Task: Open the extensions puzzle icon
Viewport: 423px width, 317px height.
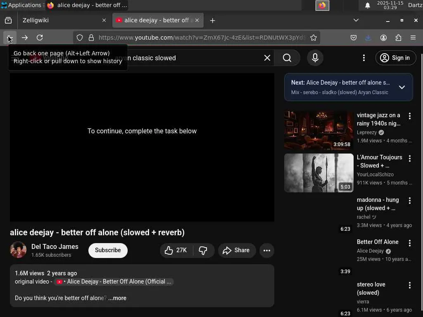Action: 398,38
